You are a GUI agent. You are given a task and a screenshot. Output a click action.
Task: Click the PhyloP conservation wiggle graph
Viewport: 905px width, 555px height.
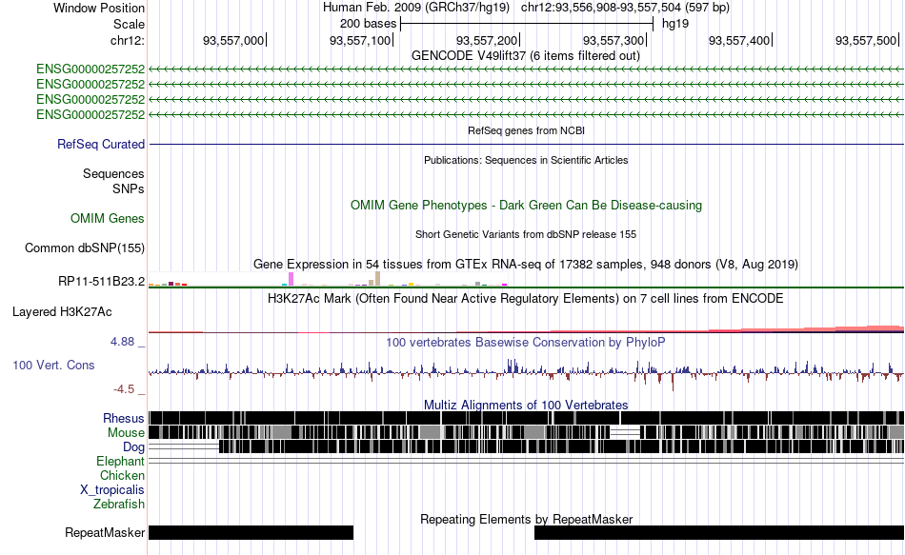(526, 373)
